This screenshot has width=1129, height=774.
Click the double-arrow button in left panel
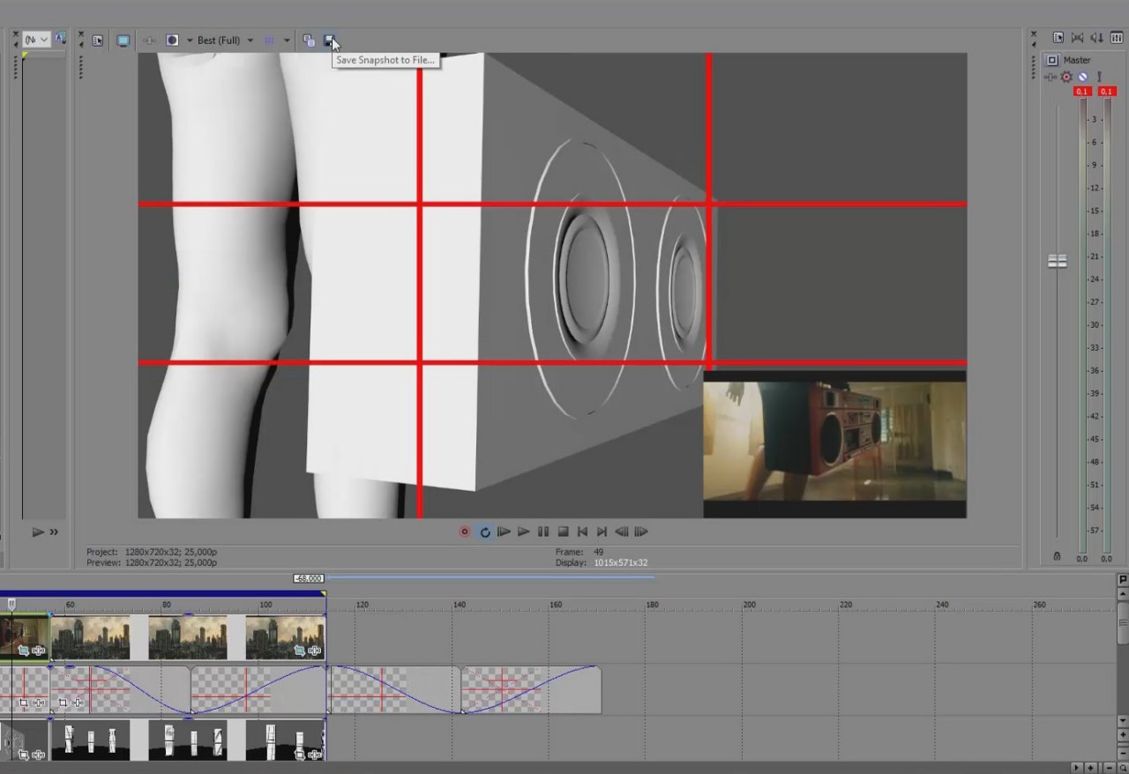point(54,532)
